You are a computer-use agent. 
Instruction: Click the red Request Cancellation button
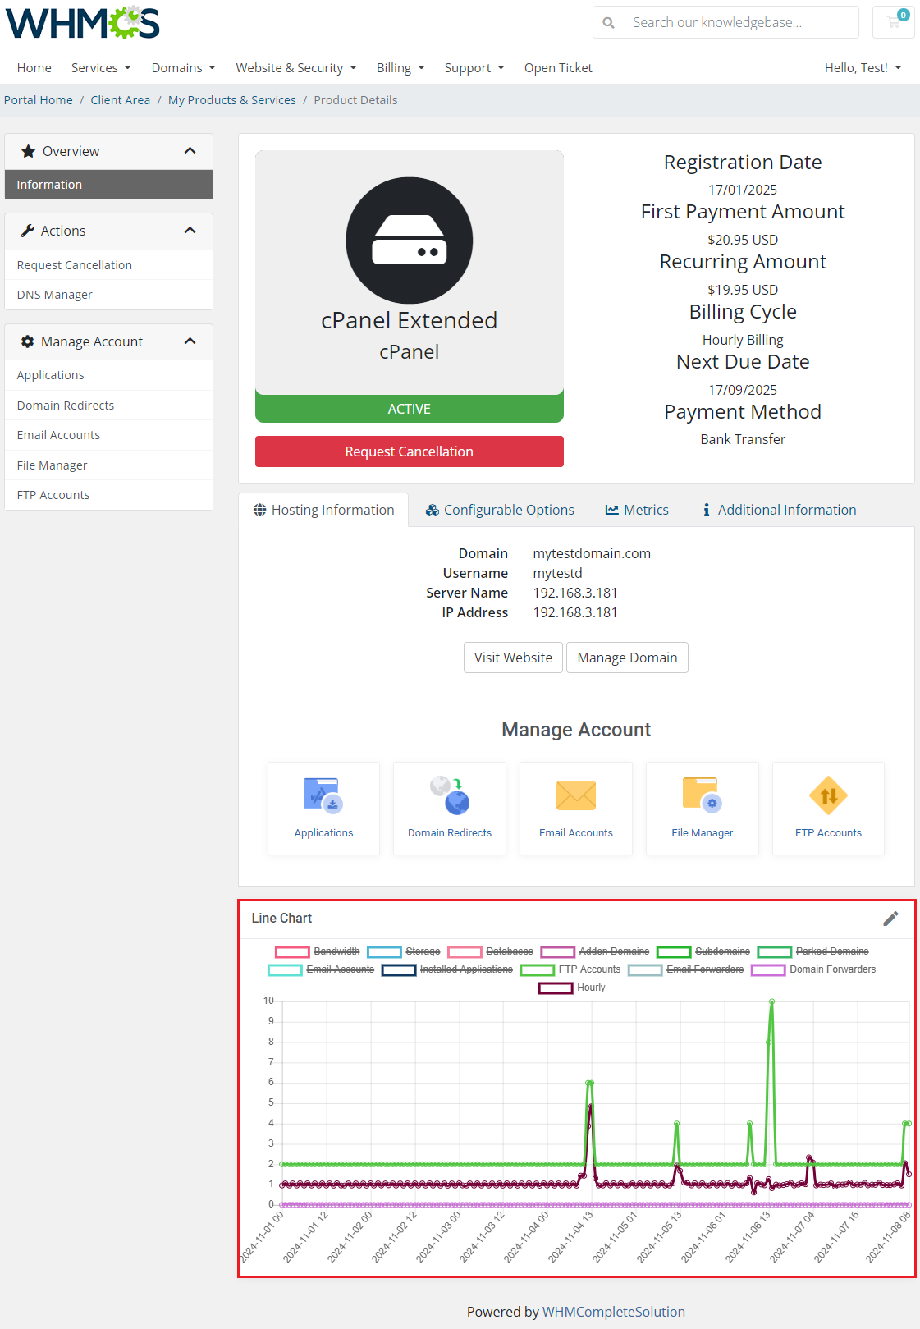(410, 451)
